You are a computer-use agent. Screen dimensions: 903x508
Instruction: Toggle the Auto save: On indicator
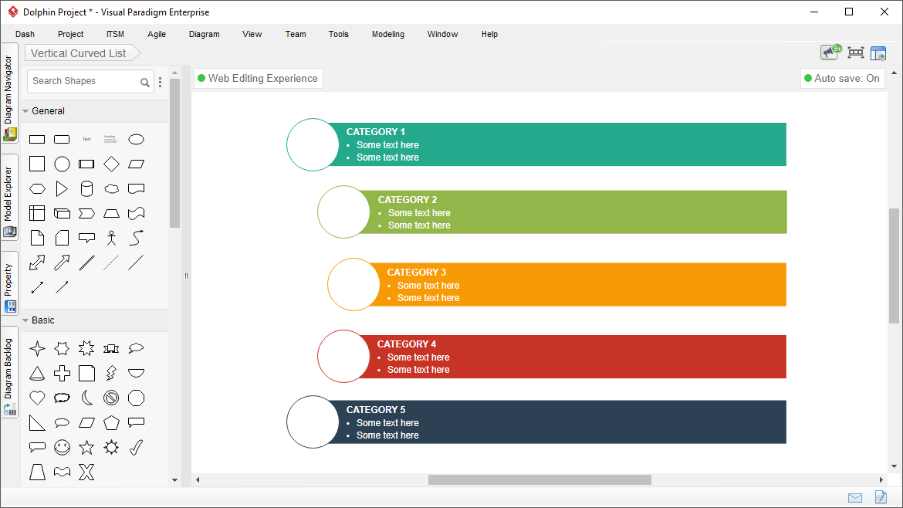pyautogui.click(x=842, y=78)
